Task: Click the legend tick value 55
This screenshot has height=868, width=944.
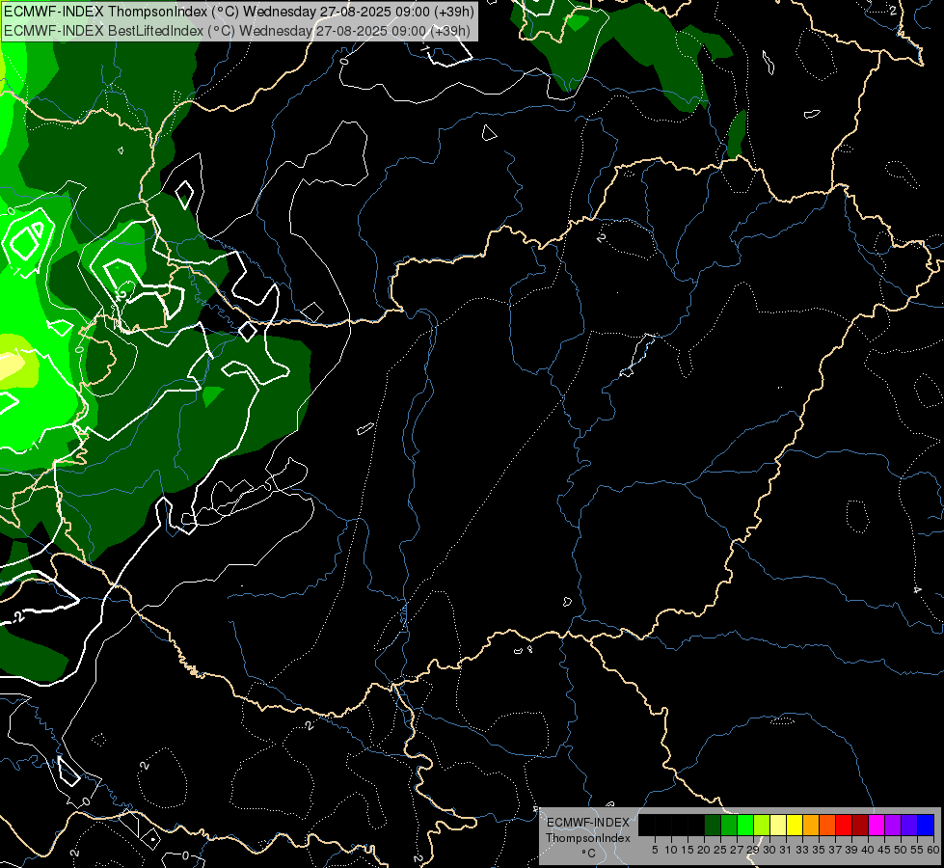Action: [x=917, y=850]
